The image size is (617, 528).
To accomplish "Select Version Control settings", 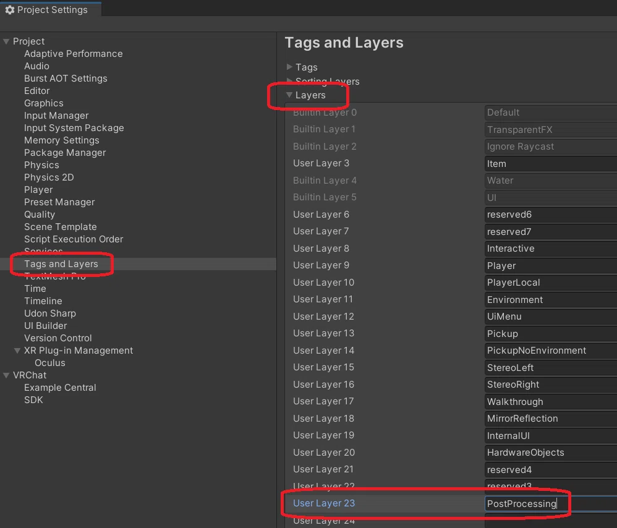I will [x=58, y=338].
